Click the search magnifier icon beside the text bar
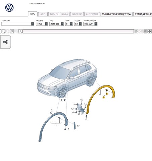This screenshot has width=152, height=161. (20, 31)
